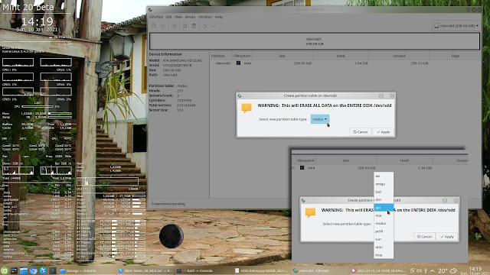Switch to the 2021-01-10 screenshot taskbar entry

pyautogui.click(x=379, y=270)
